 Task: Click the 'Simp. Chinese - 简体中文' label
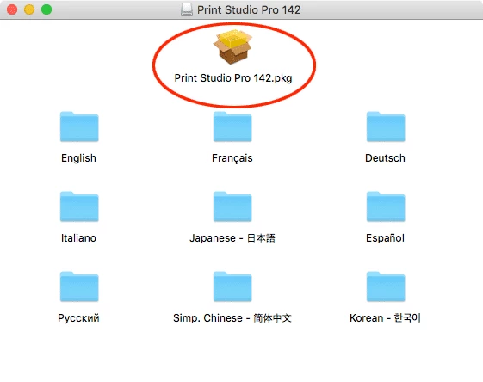coord(232,318)
